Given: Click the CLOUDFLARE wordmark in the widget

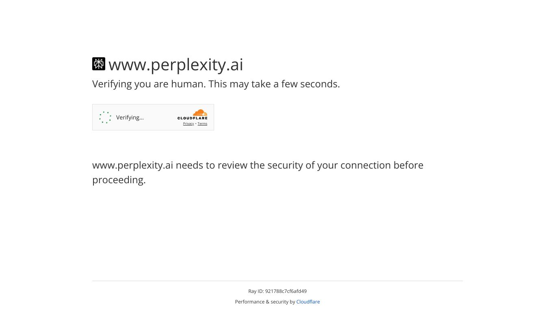Looking at the screenshot, I should click(x=192, y=118).
